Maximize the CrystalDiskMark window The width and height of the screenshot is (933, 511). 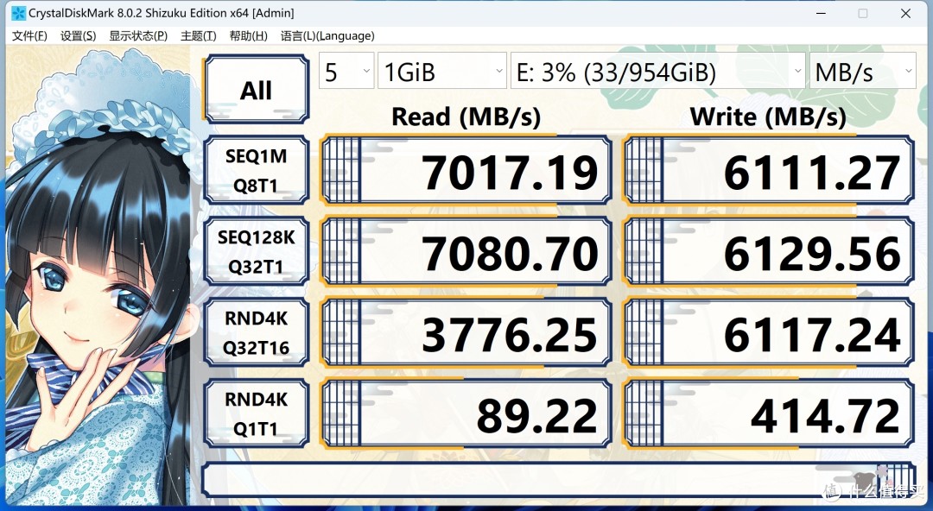(863, 13)
